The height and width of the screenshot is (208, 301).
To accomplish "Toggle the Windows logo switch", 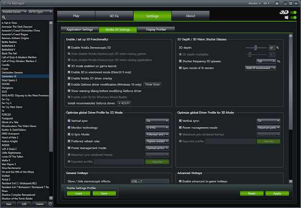I will pos(293,18).
